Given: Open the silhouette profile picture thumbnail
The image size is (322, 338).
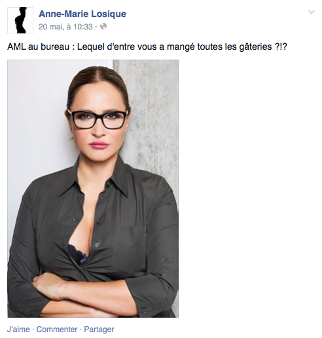Looking at the screenshot, I should tap(20, 20).
